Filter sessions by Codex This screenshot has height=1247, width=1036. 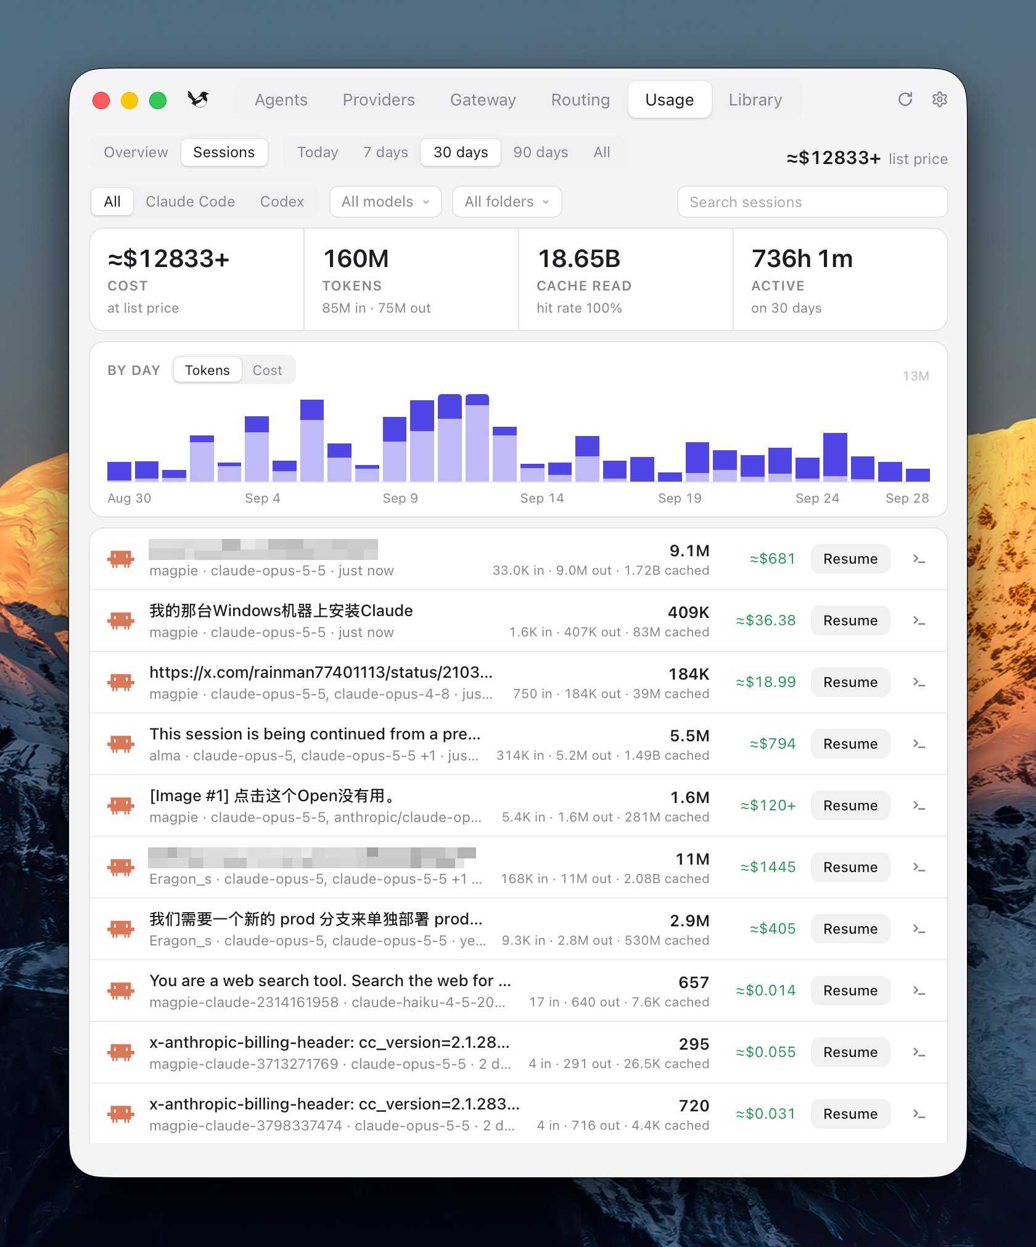coord(282,202)
